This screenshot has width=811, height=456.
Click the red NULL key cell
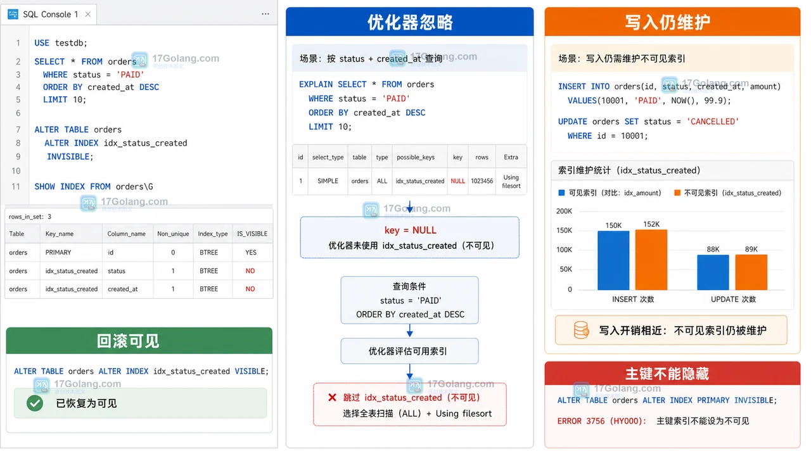tap(457, 181)
